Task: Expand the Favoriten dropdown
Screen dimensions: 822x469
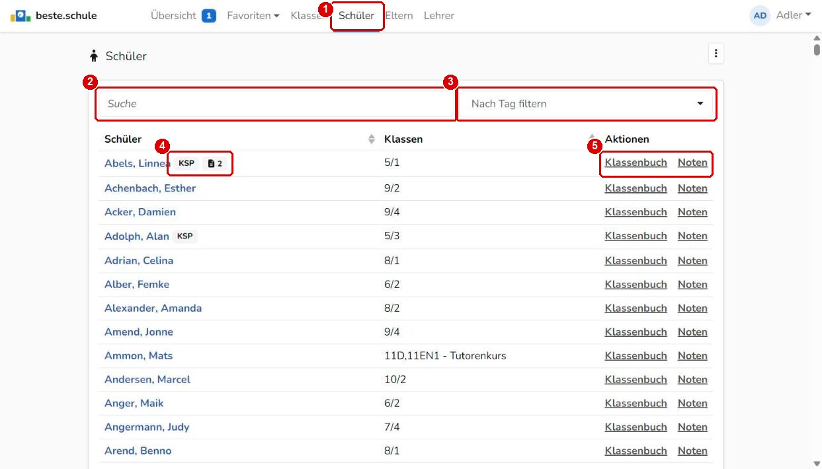Action: point(253,15)
